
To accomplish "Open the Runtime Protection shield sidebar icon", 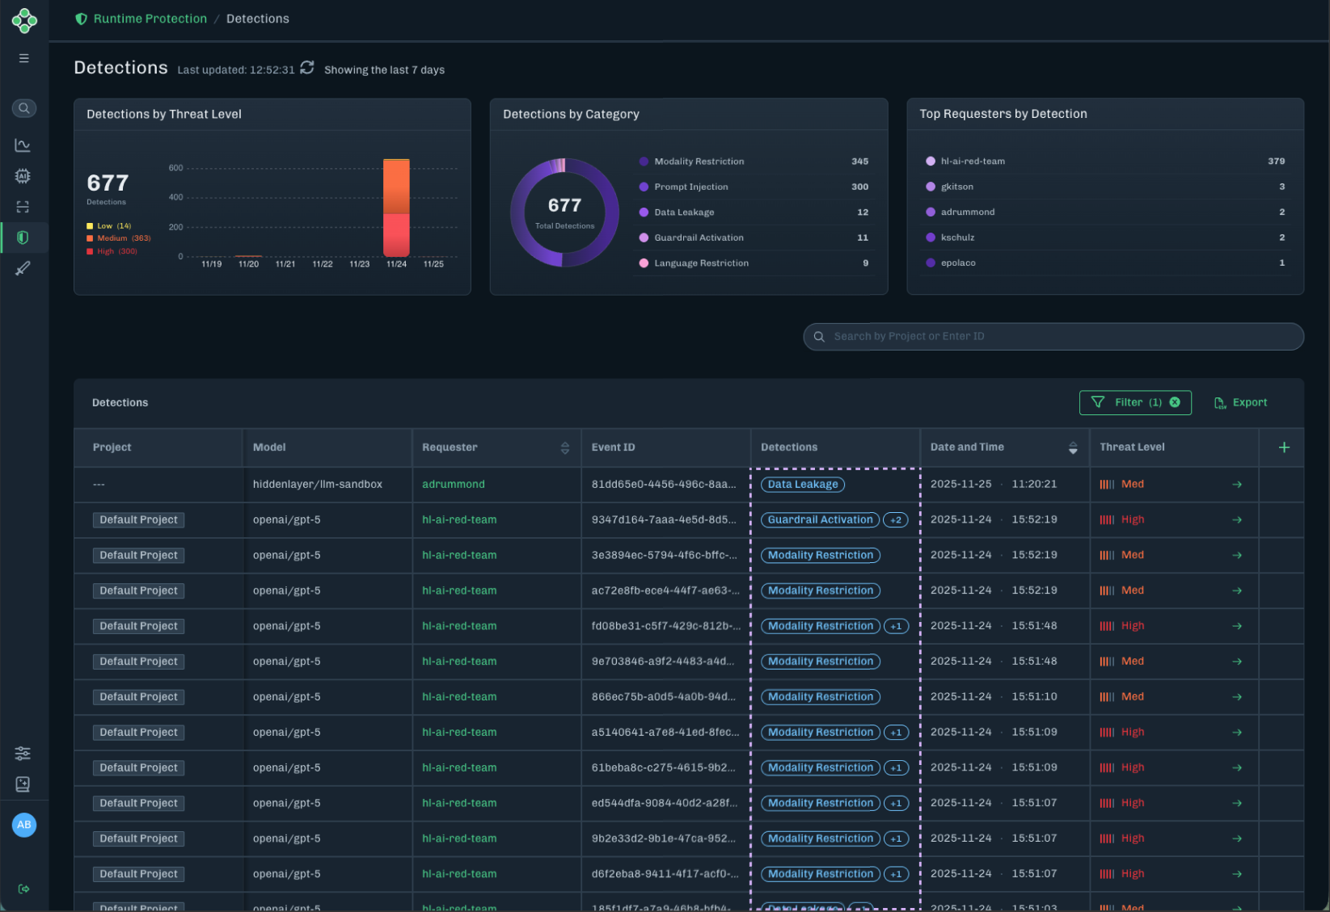I will (23, 237).
